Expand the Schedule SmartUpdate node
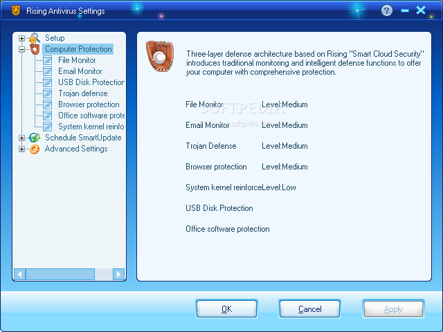 tap(21, 138)
